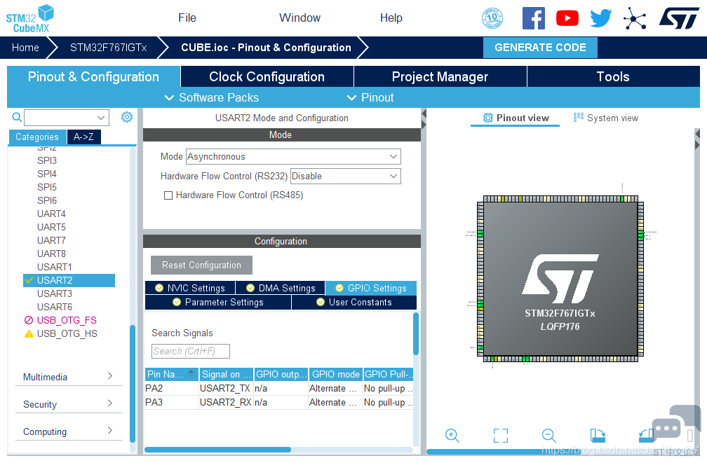Rotate the chip clockwise
Screen dimensions: 707x463
click(598, 436)
